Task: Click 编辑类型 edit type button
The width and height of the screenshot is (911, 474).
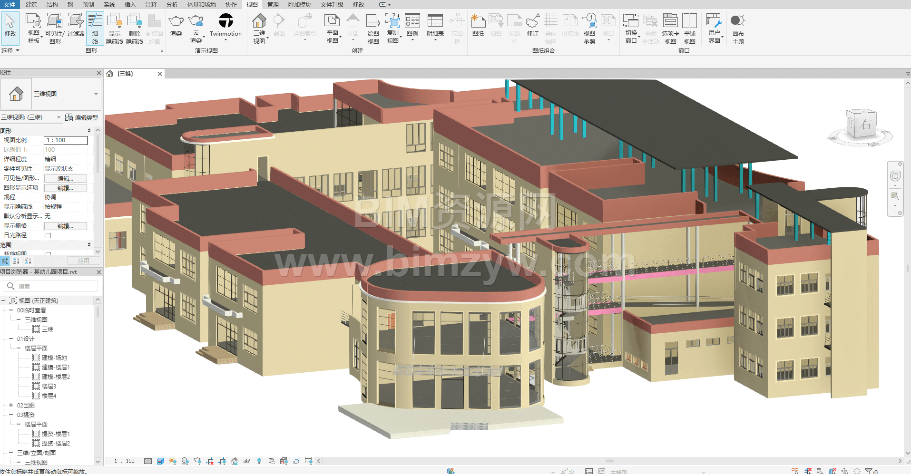Action: click(81, 117)
